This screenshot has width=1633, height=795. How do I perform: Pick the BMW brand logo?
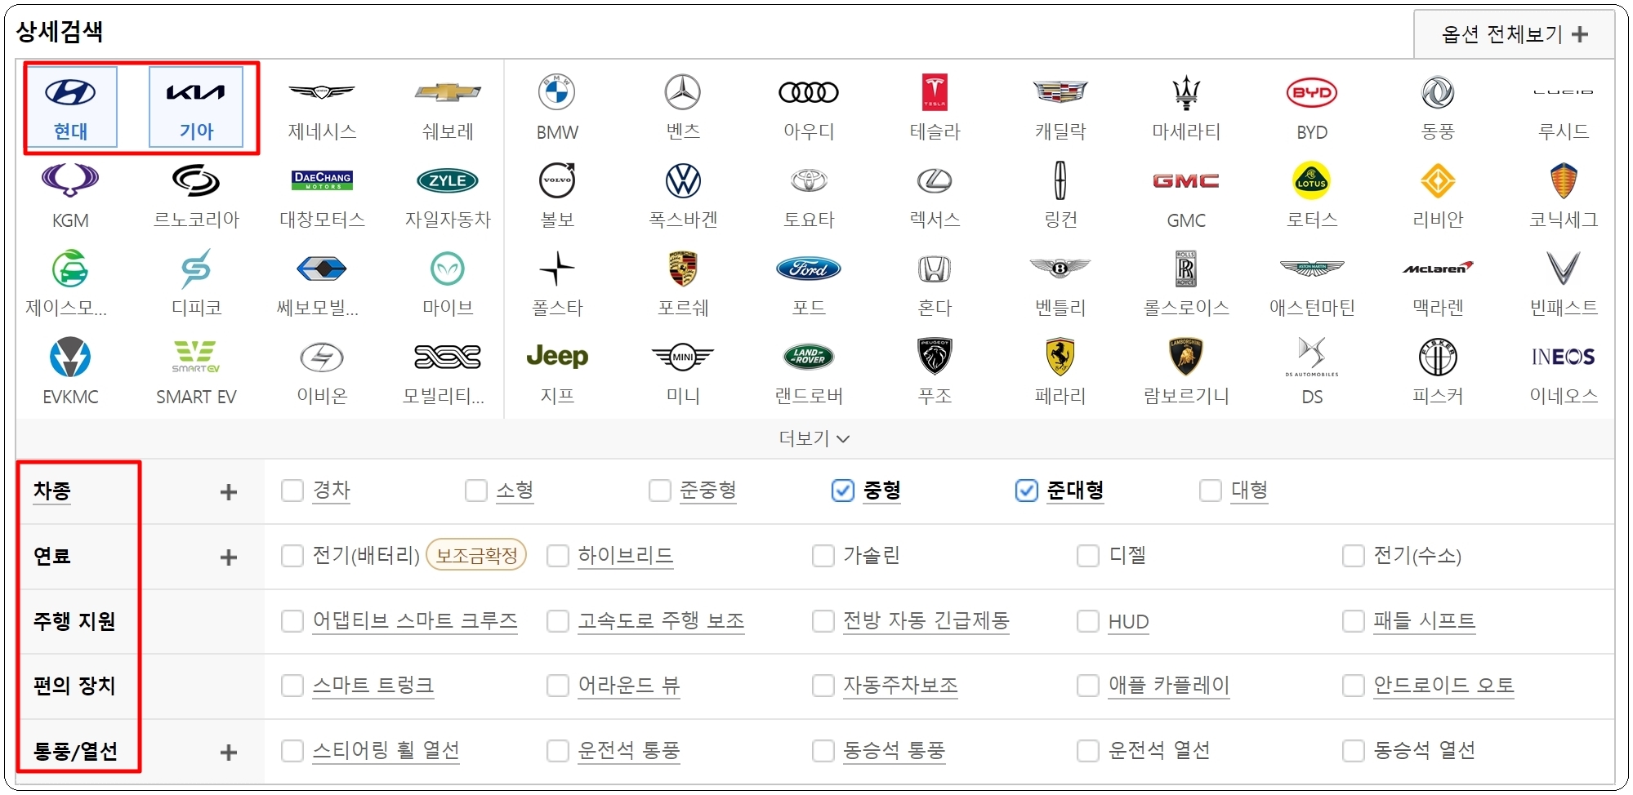pos(557,92)
